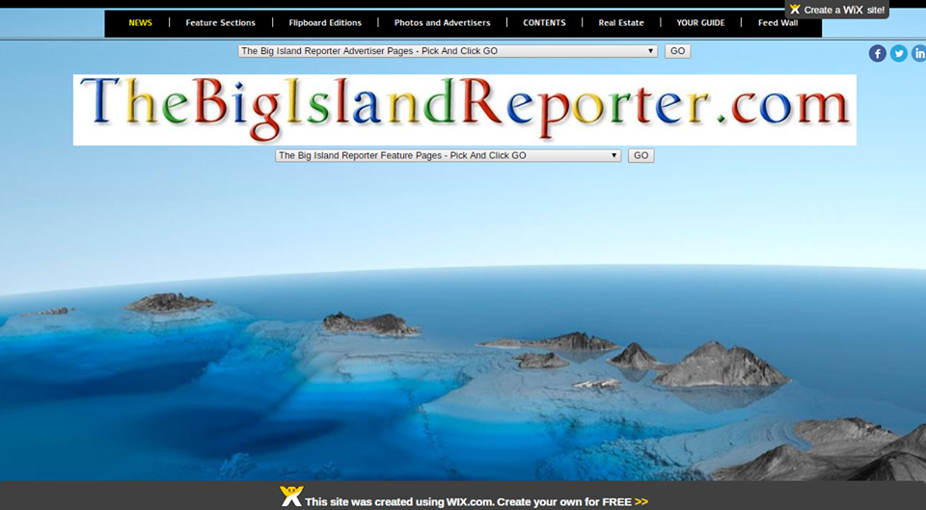This screenshot has height=510, width=926.
Task: Open the CONTENTS menu item
Action: click(x=544, y=23)
